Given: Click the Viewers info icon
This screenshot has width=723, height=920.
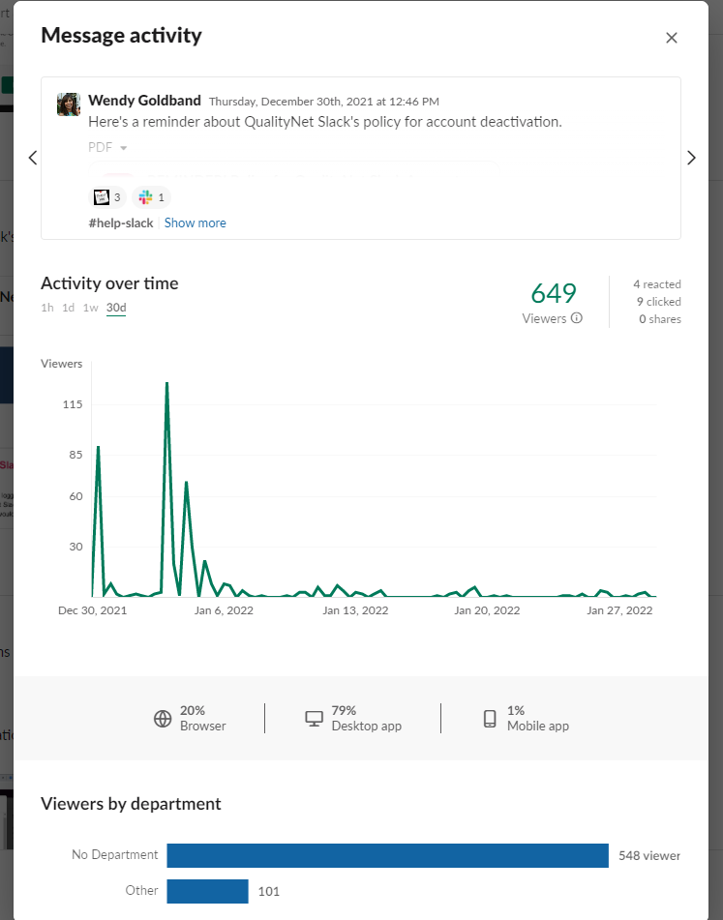Looking at the screenshot, I should coord(577,318).
